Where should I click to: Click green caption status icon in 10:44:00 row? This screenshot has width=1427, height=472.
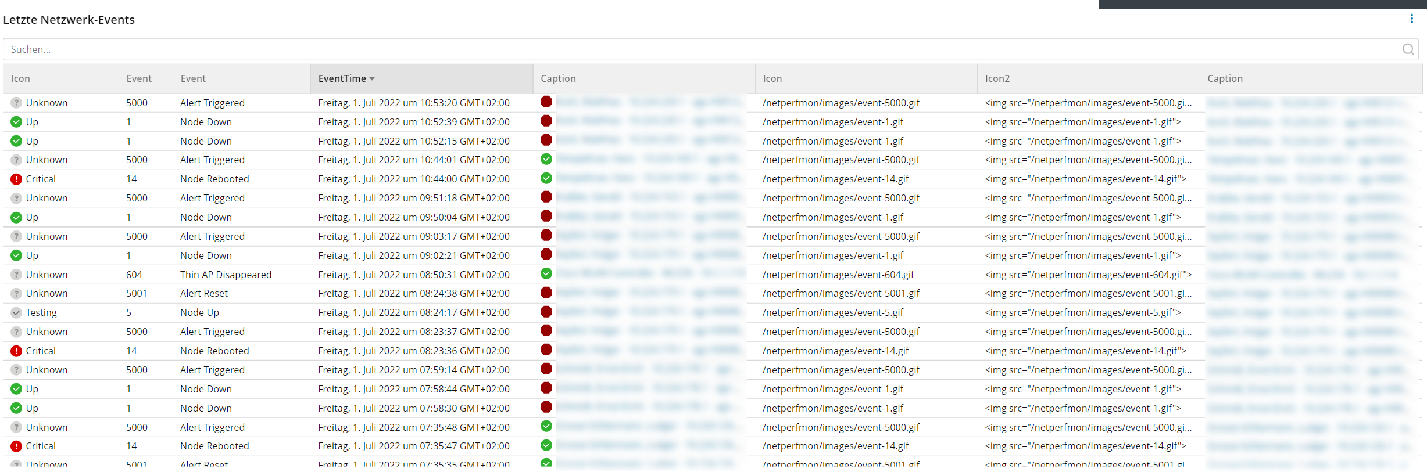coord(546,178)
